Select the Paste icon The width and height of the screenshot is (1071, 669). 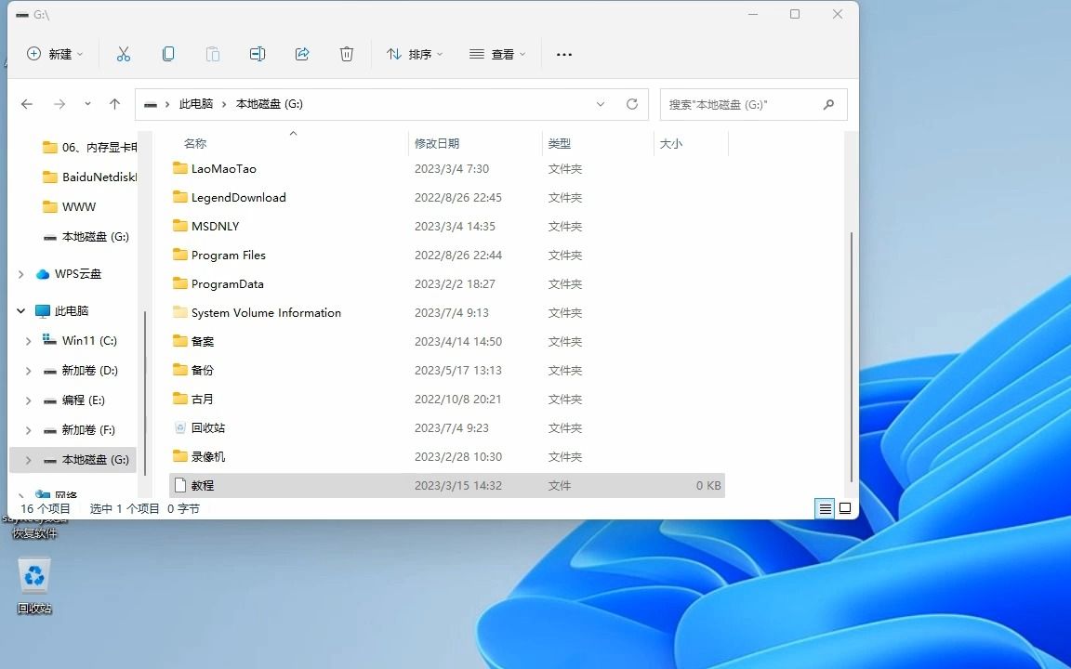[x=213, y=54]
